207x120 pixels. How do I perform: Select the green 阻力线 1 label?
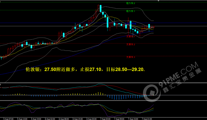pyautogui.click(x=131, y=11)
